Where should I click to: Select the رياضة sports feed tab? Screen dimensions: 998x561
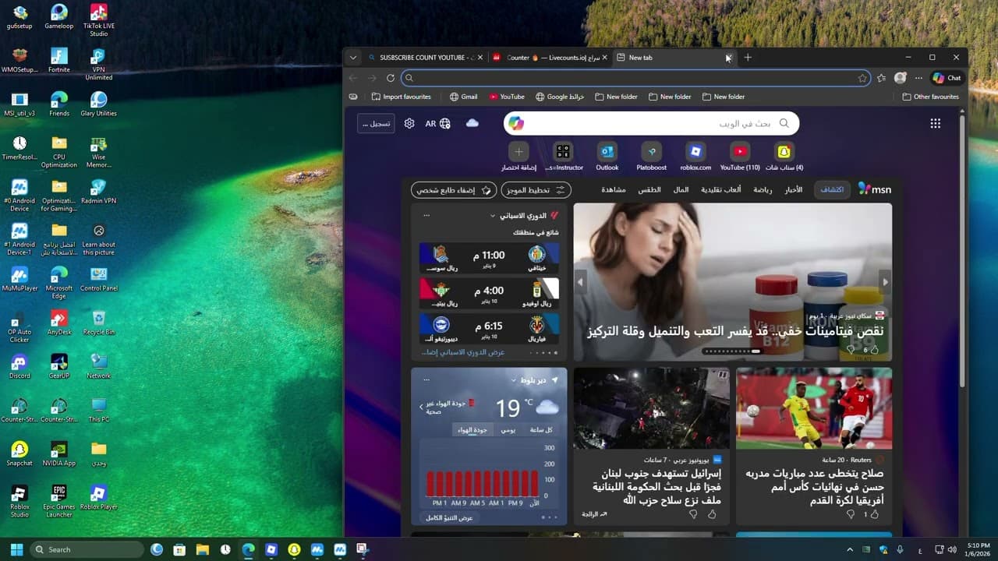pos(763,189)
